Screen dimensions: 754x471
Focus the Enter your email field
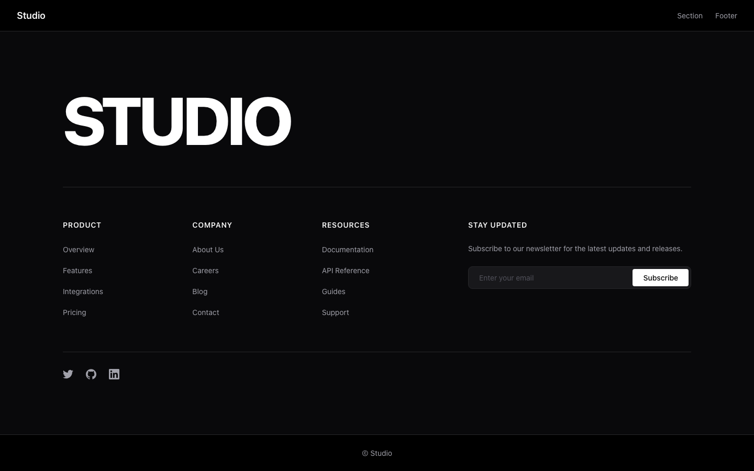(550, 278)
